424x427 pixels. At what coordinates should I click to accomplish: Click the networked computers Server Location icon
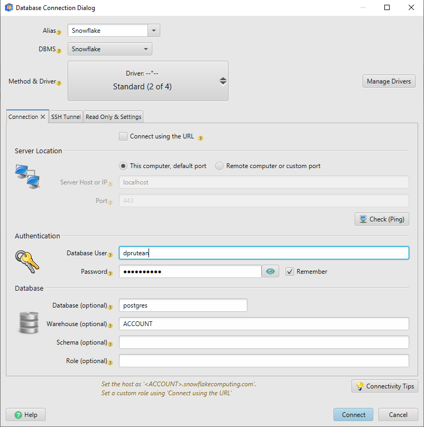(27, 177)
